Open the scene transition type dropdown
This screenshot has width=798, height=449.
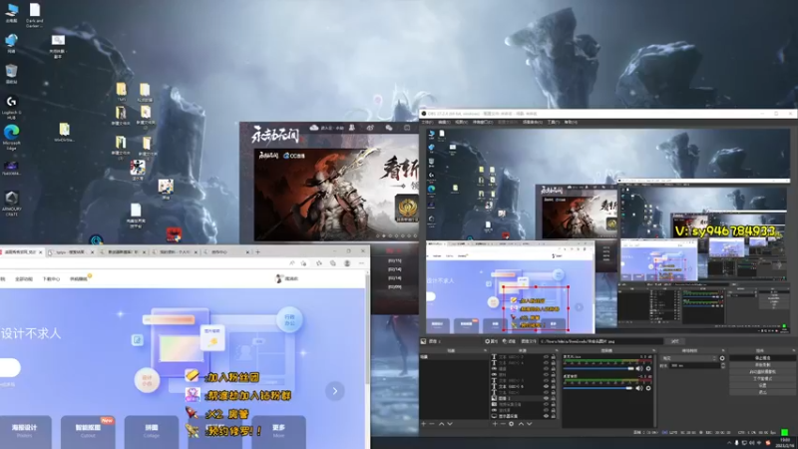689,358
